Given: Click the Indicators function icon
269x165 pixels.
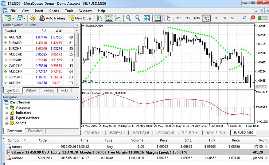Looking at the screenshot, I should [12, 113].
